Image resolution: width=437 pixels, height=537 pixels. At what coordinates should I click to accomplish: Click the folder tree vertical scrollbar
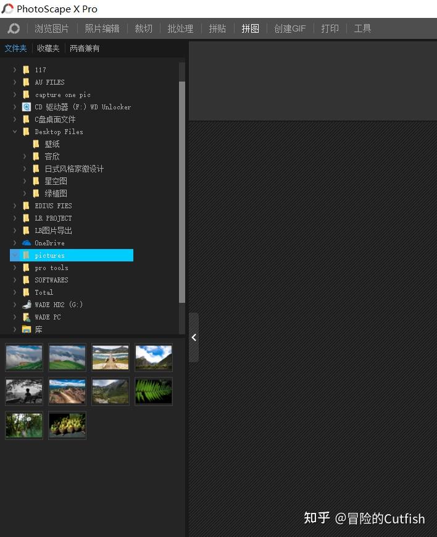tap(182, 192)
